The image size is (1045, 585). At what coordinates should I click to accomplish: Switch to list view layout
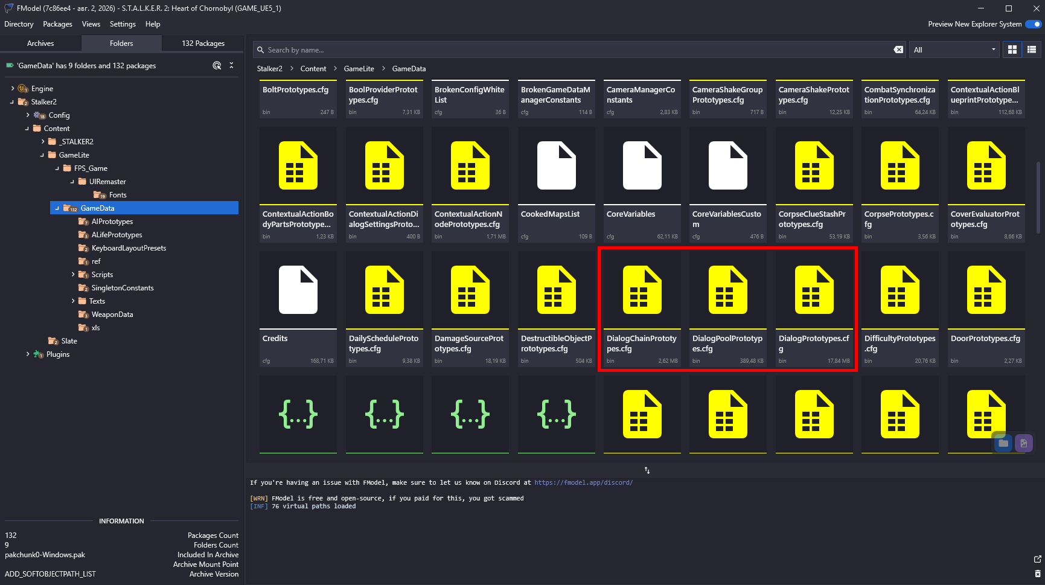(x=1031, y=50)
